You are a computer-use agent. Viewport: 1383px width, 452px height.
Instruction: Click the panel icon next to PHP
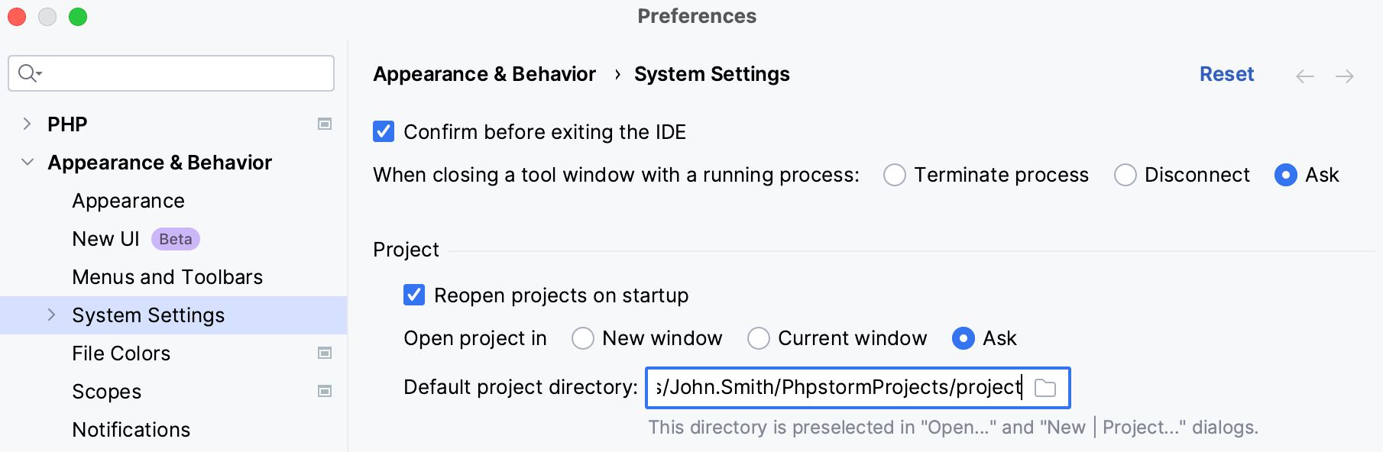coord(325,124)
